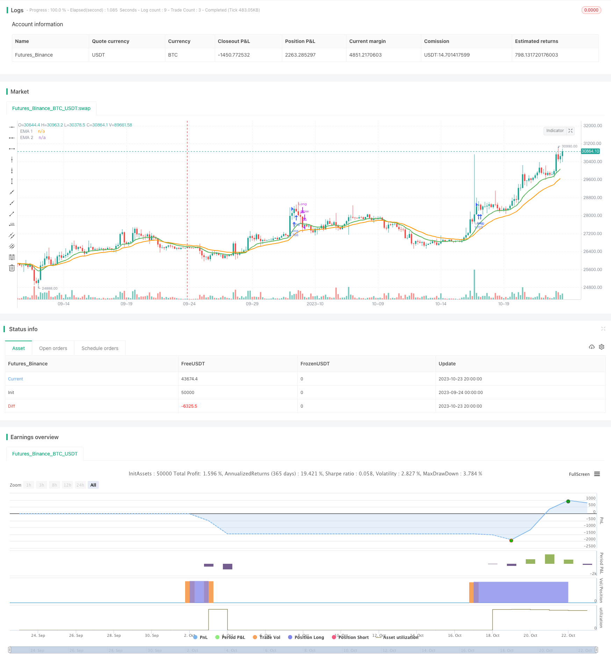This screenshot has height=663, width=611.
Task: Select the Fibonacci retracement lines tool
Action: point(12,257)
